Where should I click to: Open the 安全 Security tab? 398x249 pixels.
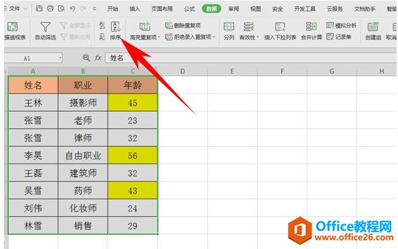[x=277, y=9]
